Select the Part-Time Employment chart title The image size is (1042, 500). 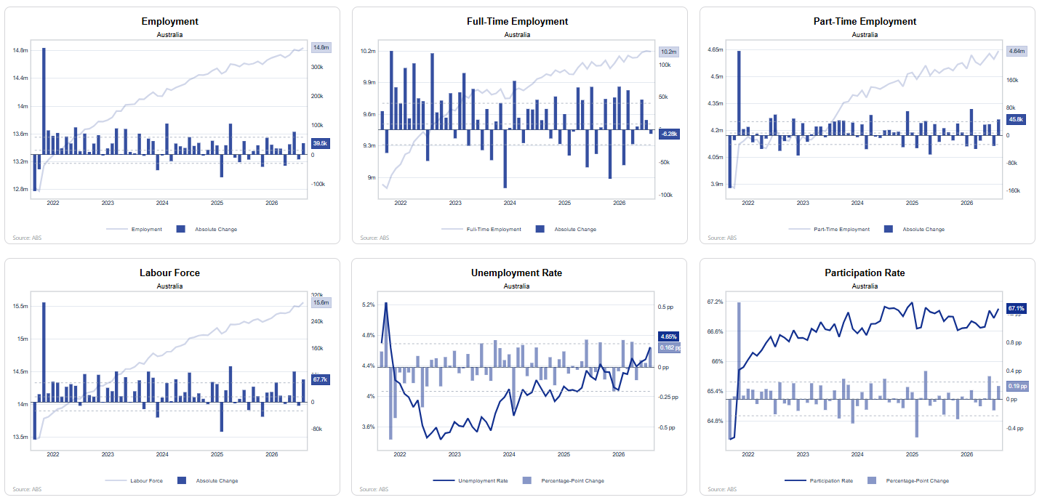(x=865, y=21)
